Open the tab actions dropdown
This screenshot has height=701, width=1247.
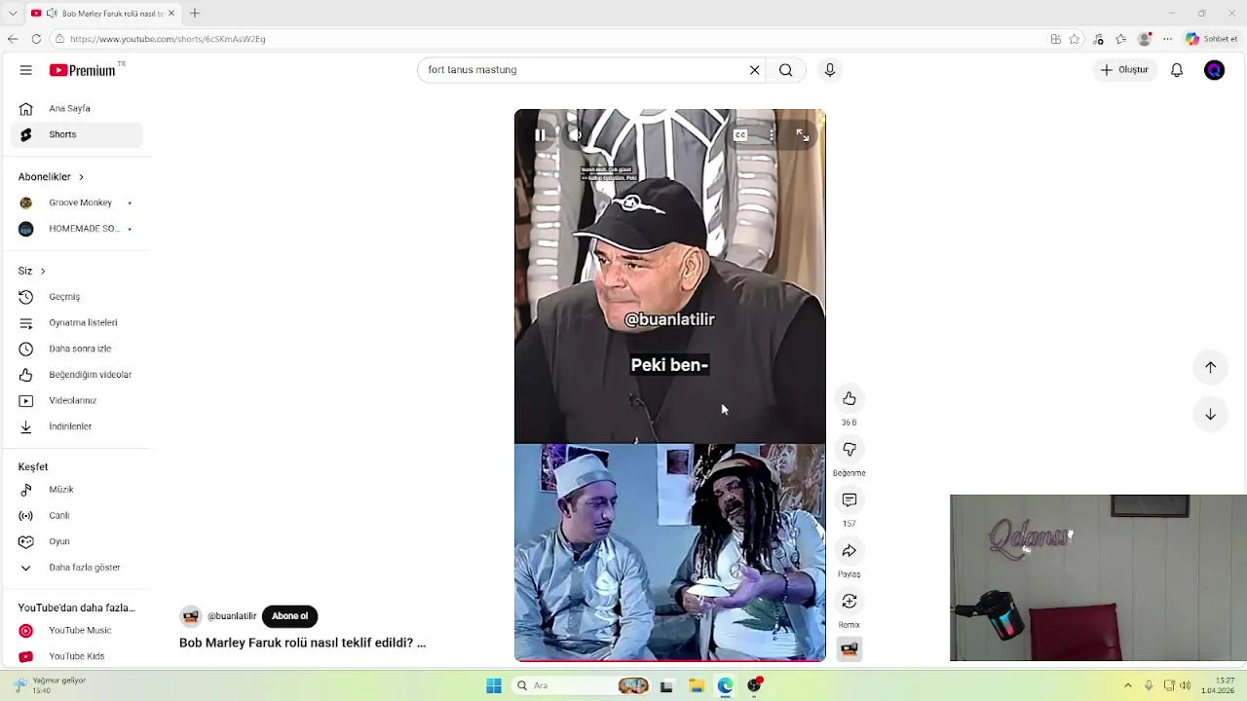click(x=13, y=14)
